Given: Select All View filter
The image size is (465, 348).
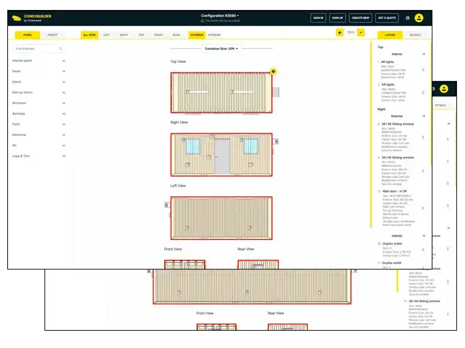Looking at the screenshot, I should pos(88,34).
